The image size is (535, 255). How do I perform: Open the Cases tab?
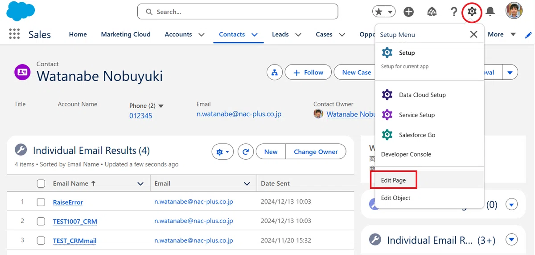324,34
